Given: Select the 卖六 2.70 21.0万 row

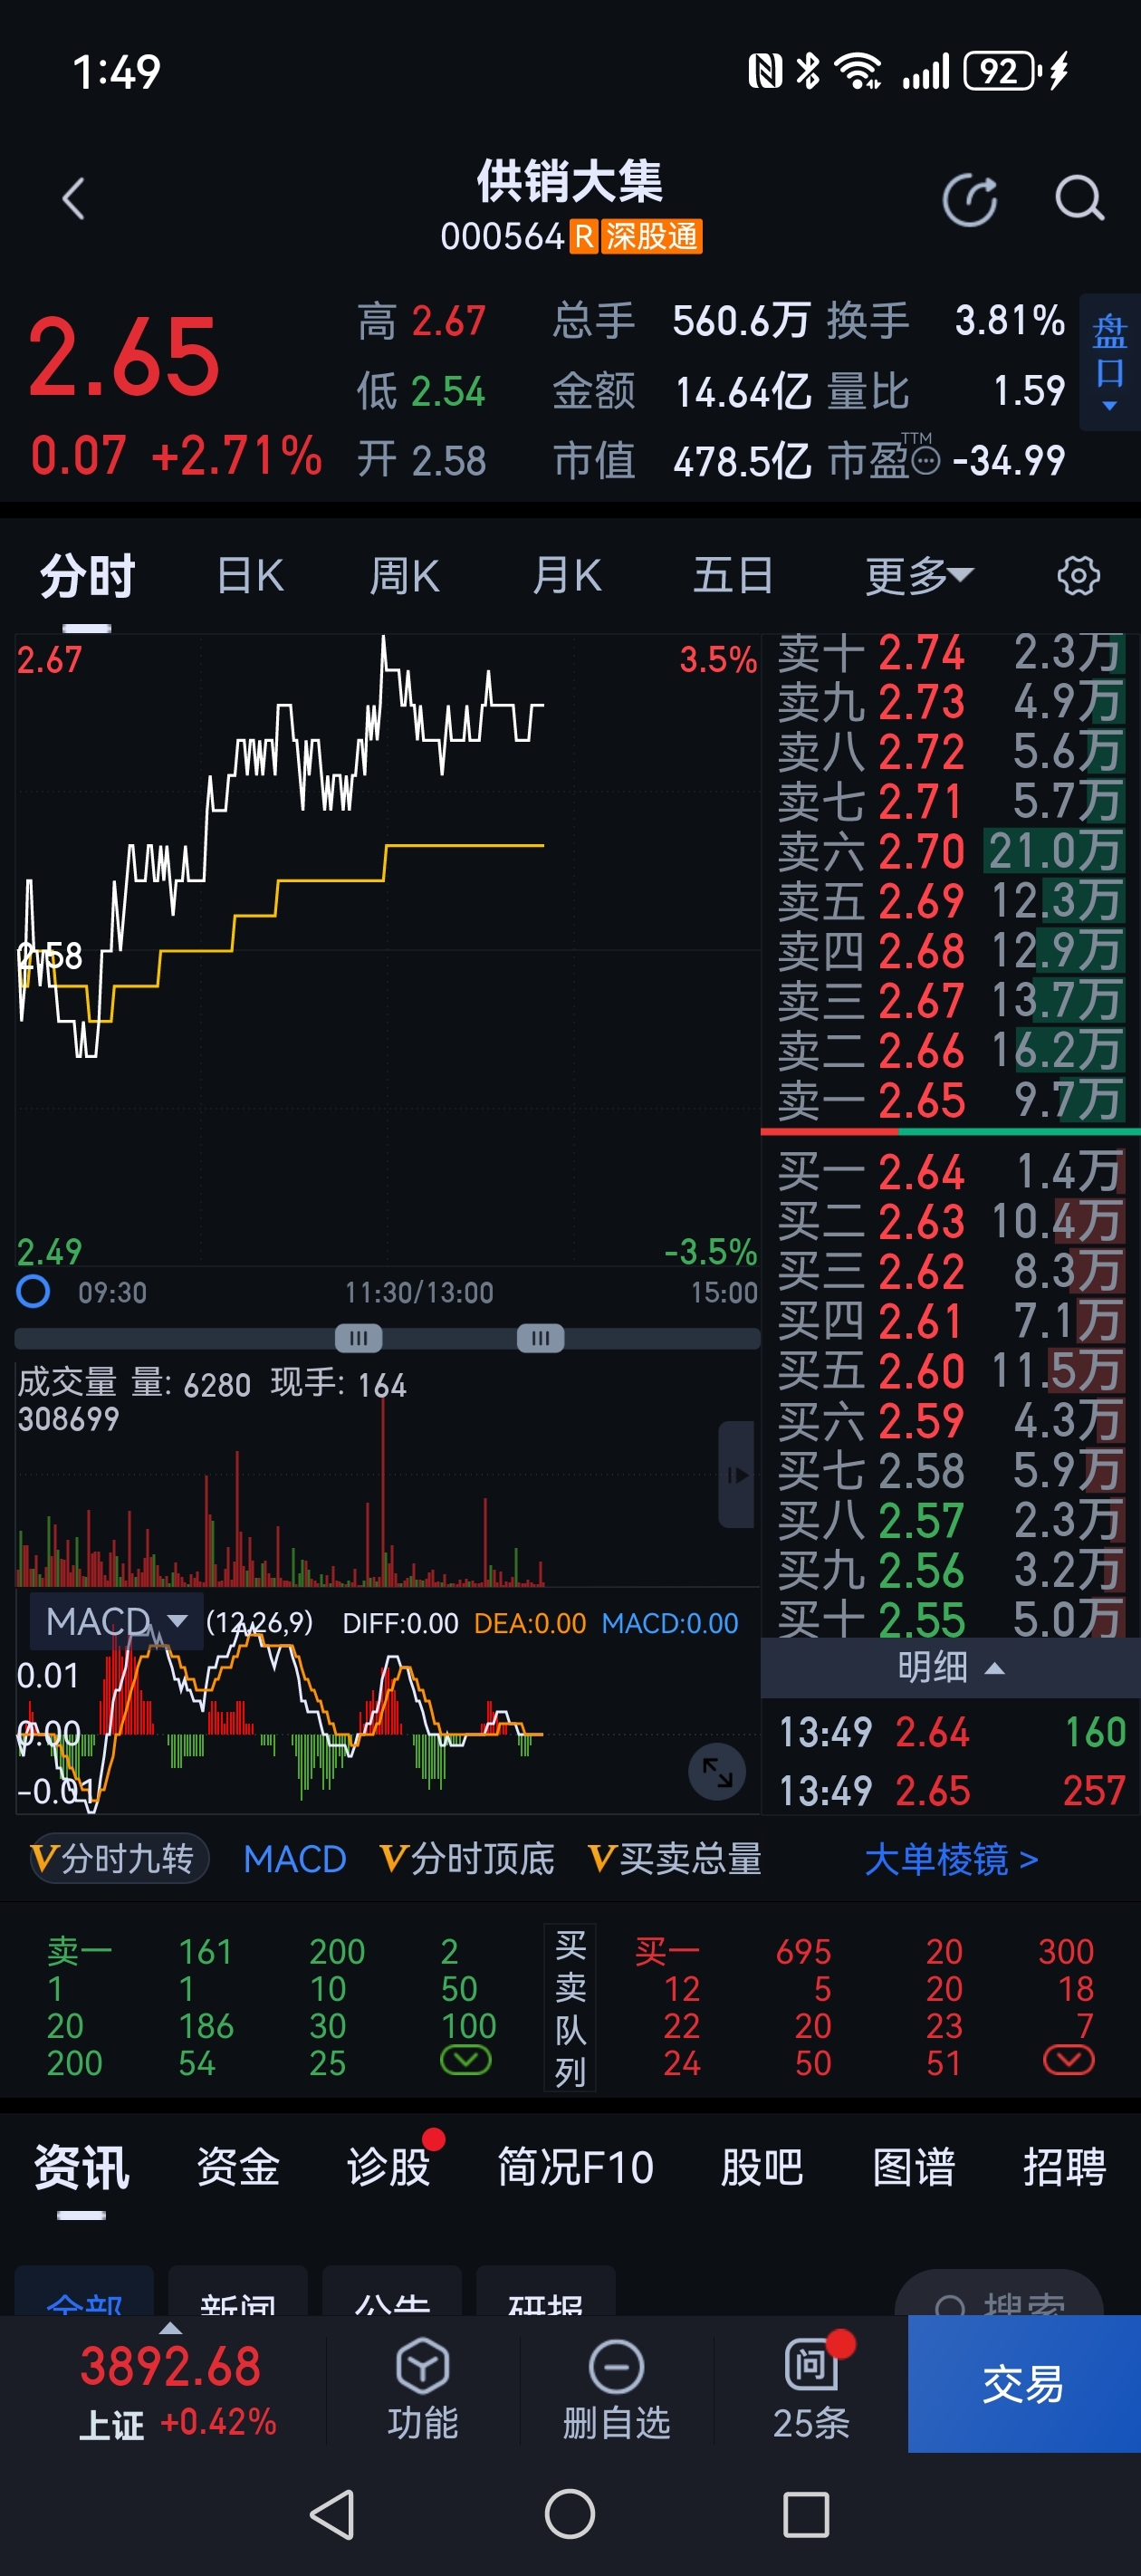Looking at the screenshot, I should coord(951,851).
